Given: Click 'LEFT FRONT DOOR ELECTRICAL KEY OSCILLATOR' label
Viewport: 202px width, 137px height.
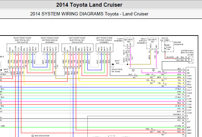Looking at the screenshot, I should point(77,40).
